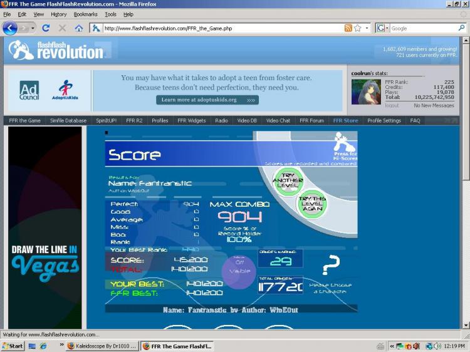Switch to FFR The Game taskbar window

pos(177,346)
